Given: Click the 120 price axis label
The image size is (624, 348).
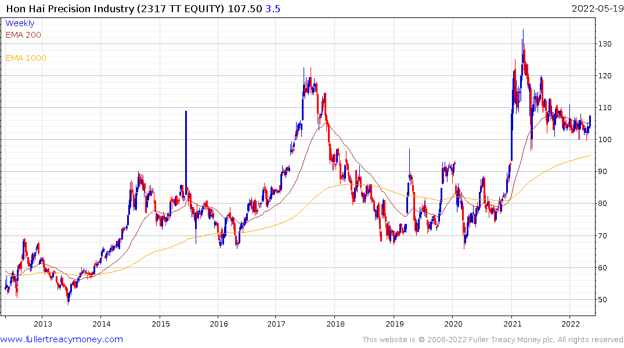Looking at the screenshot, I should click(x=605, y=76).
